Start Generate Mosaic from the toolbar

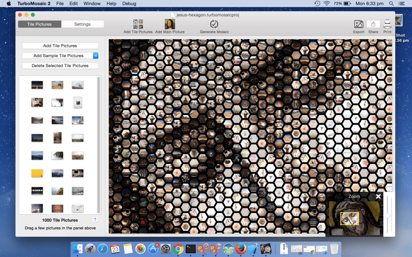[214, 24]
